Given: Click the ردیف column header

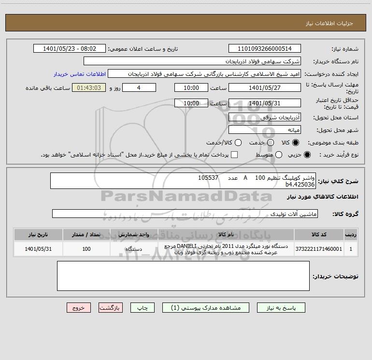Looking at the screenshot, I should pyautogui.click(x=351, y=234).
